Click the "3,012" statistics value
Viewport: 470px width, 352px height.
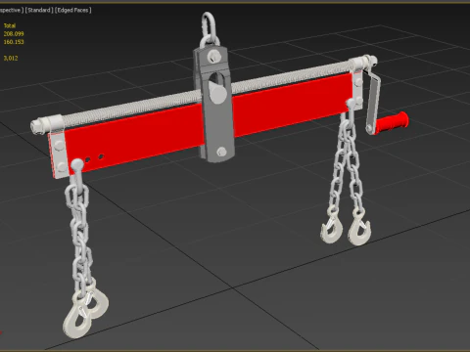(x=11, y=58)
